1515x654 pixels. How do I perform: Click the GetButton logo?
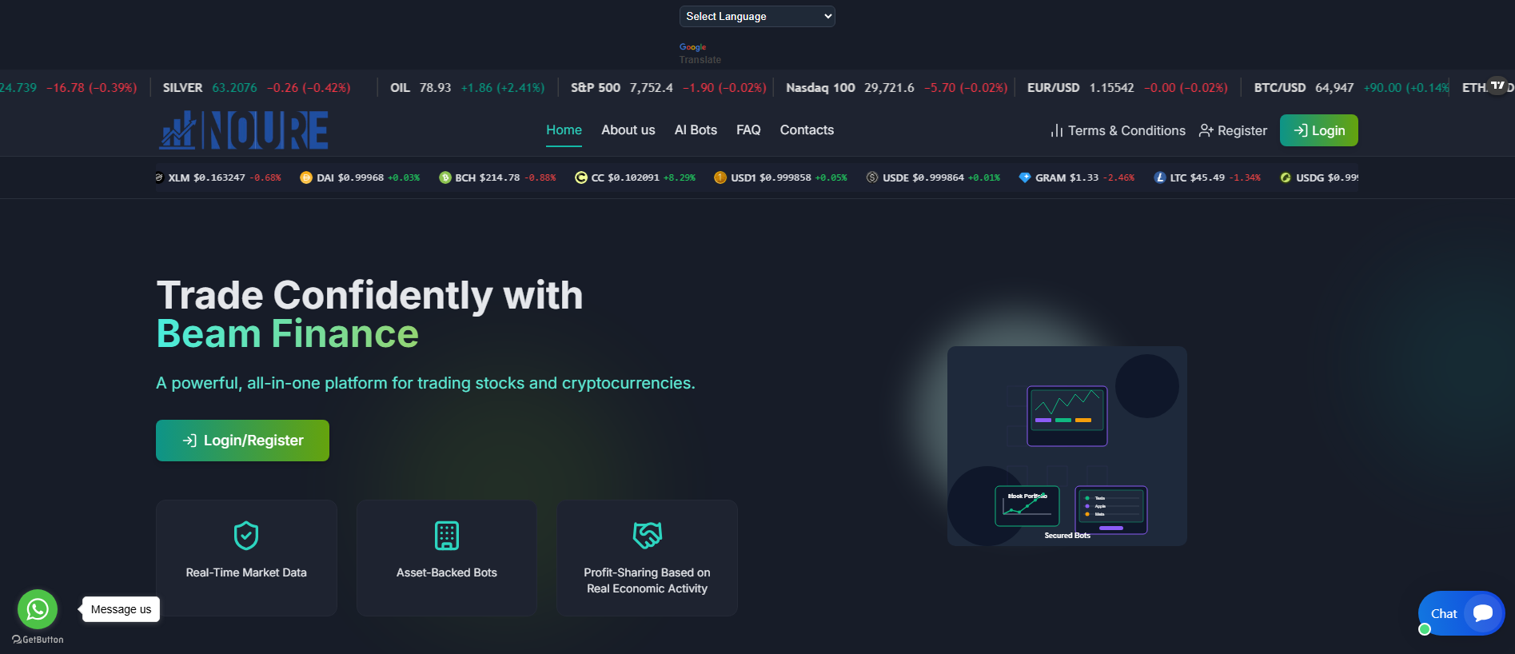[38, 640]
